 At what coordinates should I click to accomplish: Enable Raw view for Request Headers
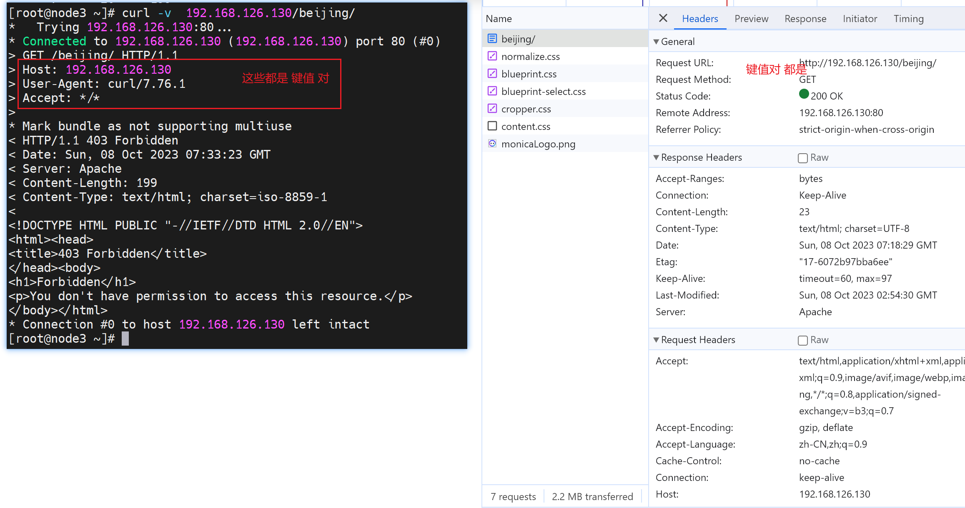[803, 340]
